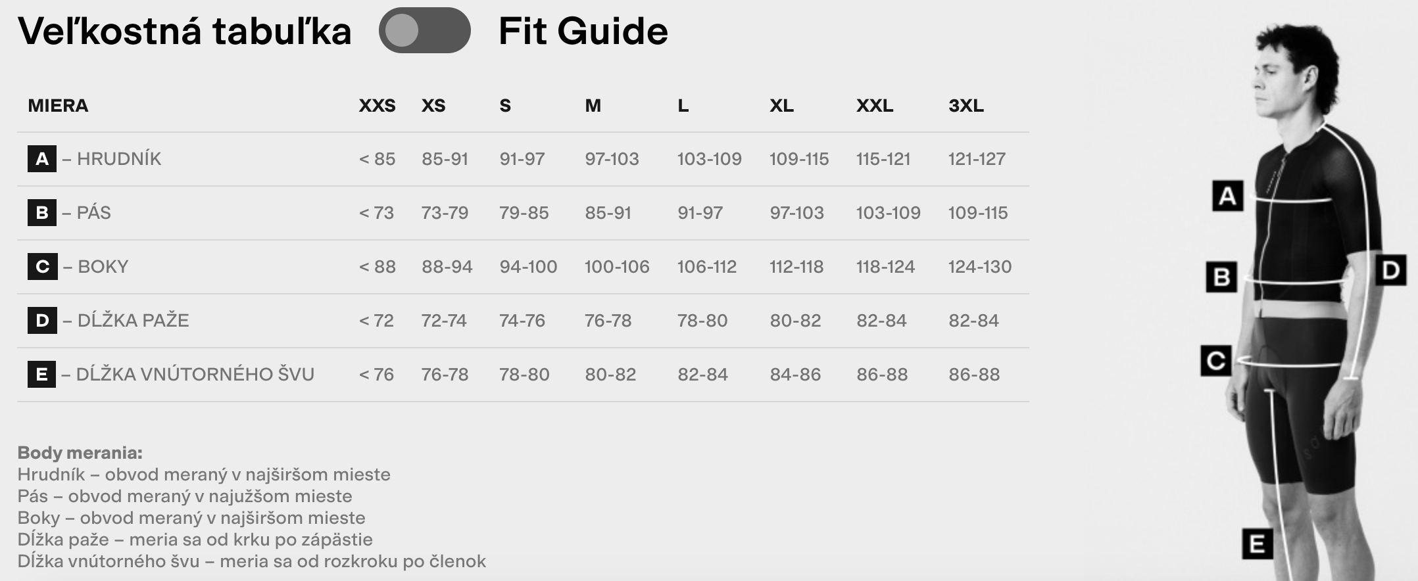Viewport: 1418px width, 581px height.
Task: Click the C hips marker on model
Action: click(x=1216, y=360)
